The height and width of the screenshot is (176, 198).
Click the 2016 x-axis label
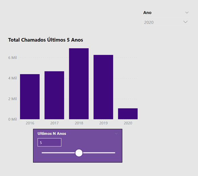[30, 123]
